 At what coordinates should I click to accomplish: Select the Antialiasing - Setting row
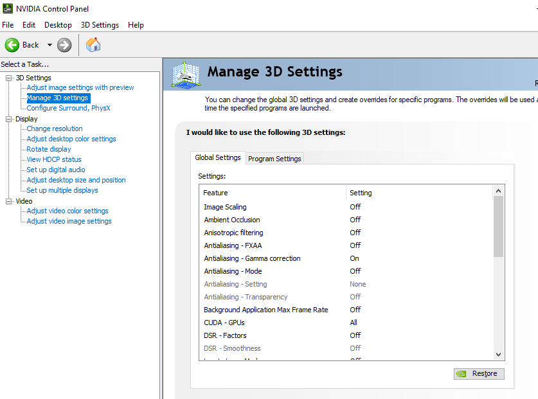pos(346,284)
